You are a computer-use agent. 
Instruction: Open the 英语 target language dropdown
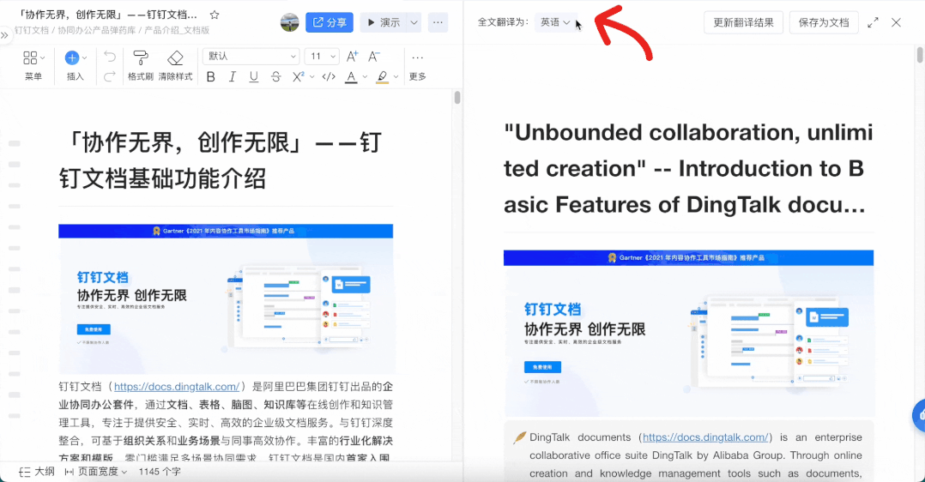(554, 22)
